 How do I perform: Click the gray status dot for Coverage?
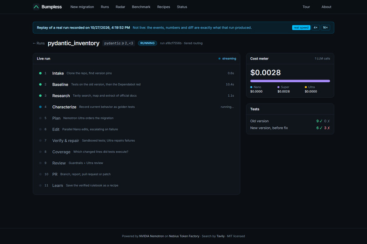40,152
